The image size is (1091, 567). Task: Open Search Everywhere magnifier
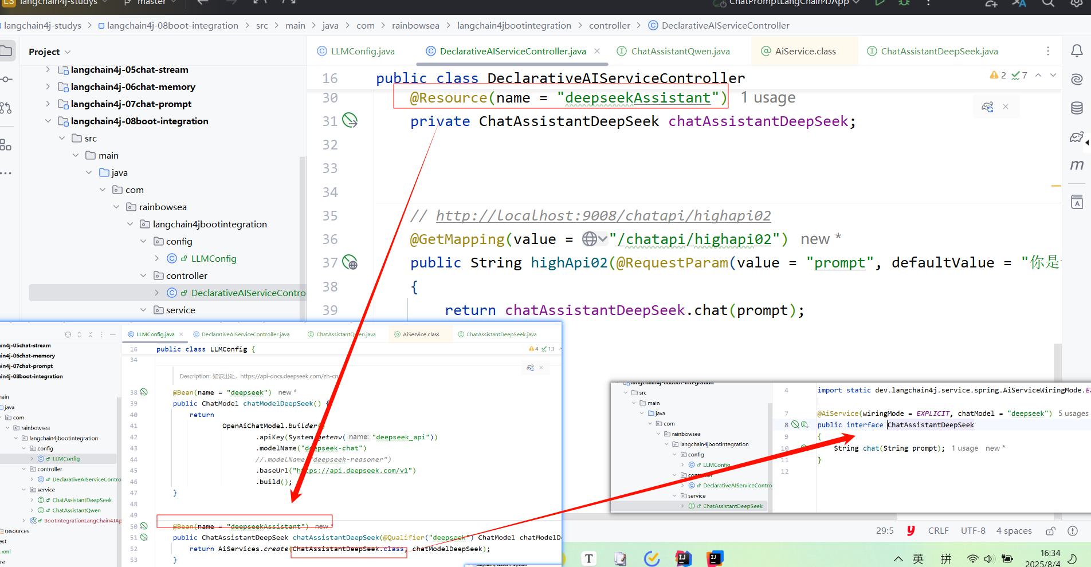click(1047, 3)
